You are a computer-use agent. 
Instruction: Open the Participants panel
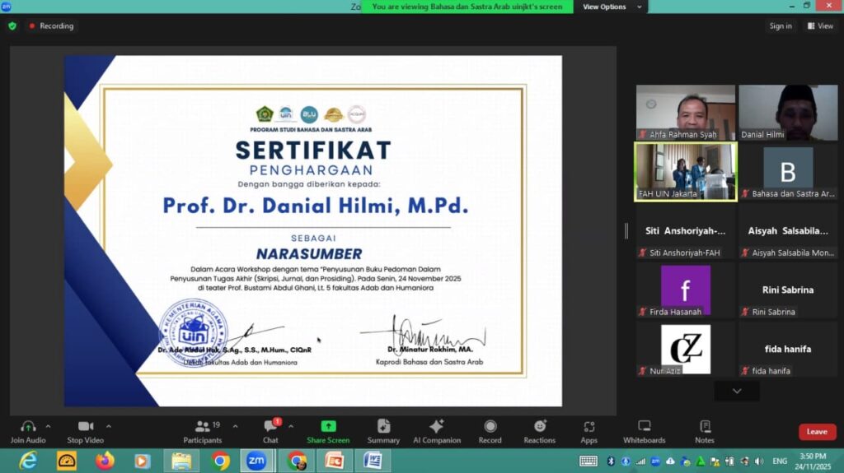tap(202, 426)
